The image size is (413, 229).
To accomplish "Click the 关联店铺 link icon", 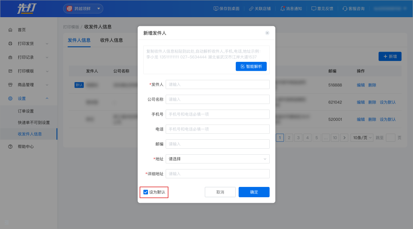I will point(251,9).
